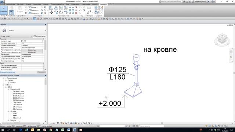Close the Свойства properties panel
This screenshot has height=132, width=235.
coord(46,25)
